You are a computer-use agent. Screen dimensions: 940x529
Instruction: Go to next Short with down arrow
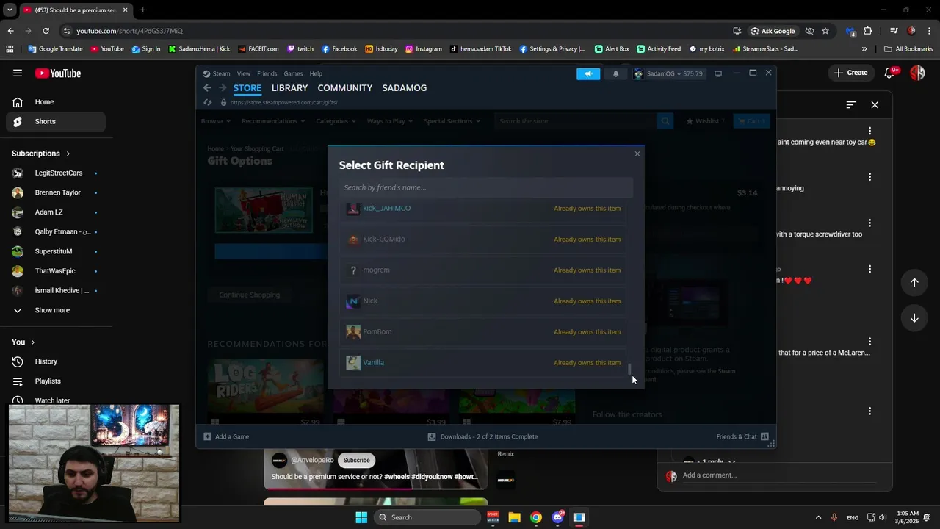pyautogui.click(x=914, y=318)
